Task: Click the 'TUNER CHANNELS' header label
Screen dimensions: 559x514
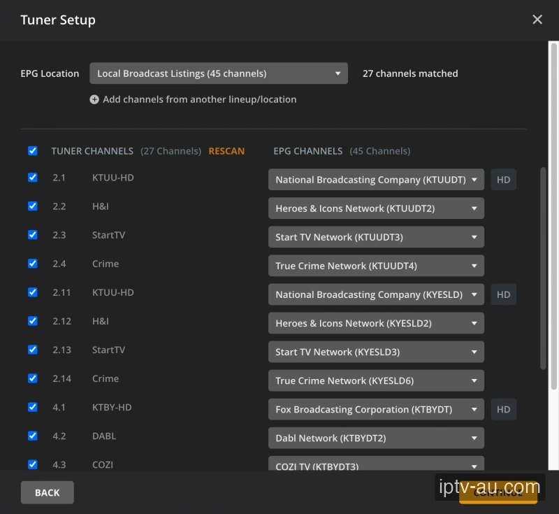Action: [92, 151]
